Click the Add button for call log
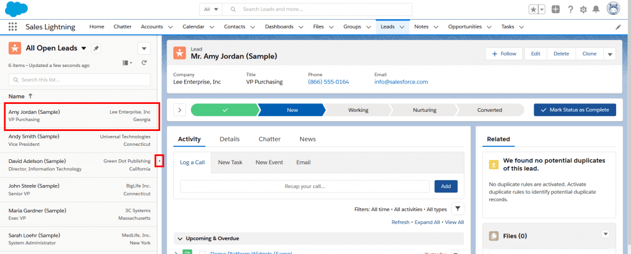Viewport: 631px width, 254px height. click(x=446, y=186)
